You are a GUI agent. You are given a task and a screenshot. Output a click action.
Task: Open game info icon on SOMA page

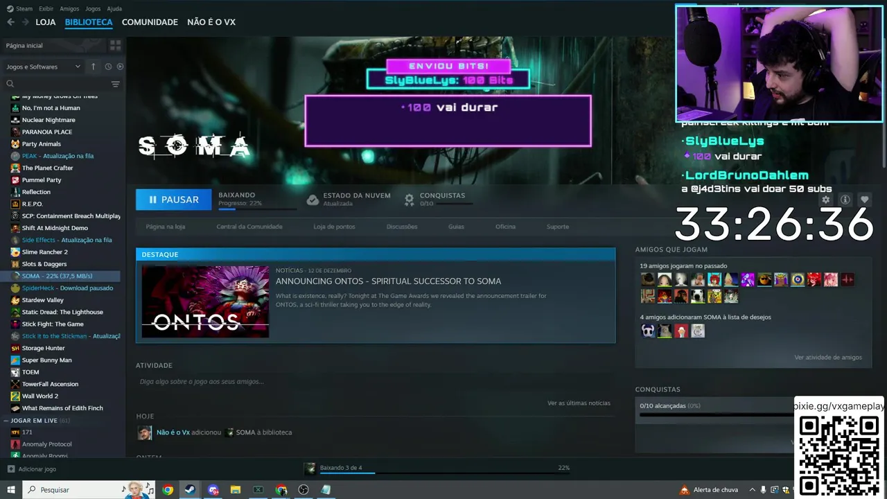click(845, 200)
